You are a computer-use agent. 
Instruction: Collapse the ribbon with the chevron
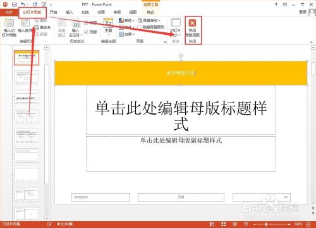tap(311, 42)
